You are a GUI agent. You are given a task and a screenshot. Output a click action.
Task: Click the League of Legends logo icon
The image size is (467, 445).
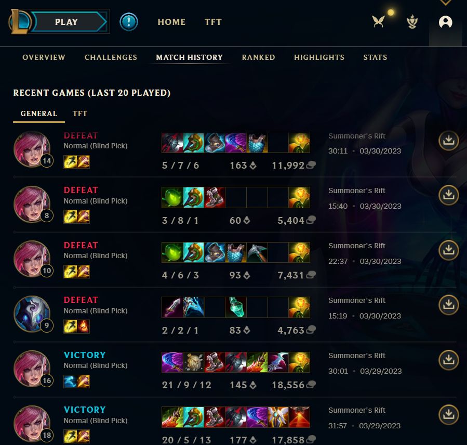point(20,21)
